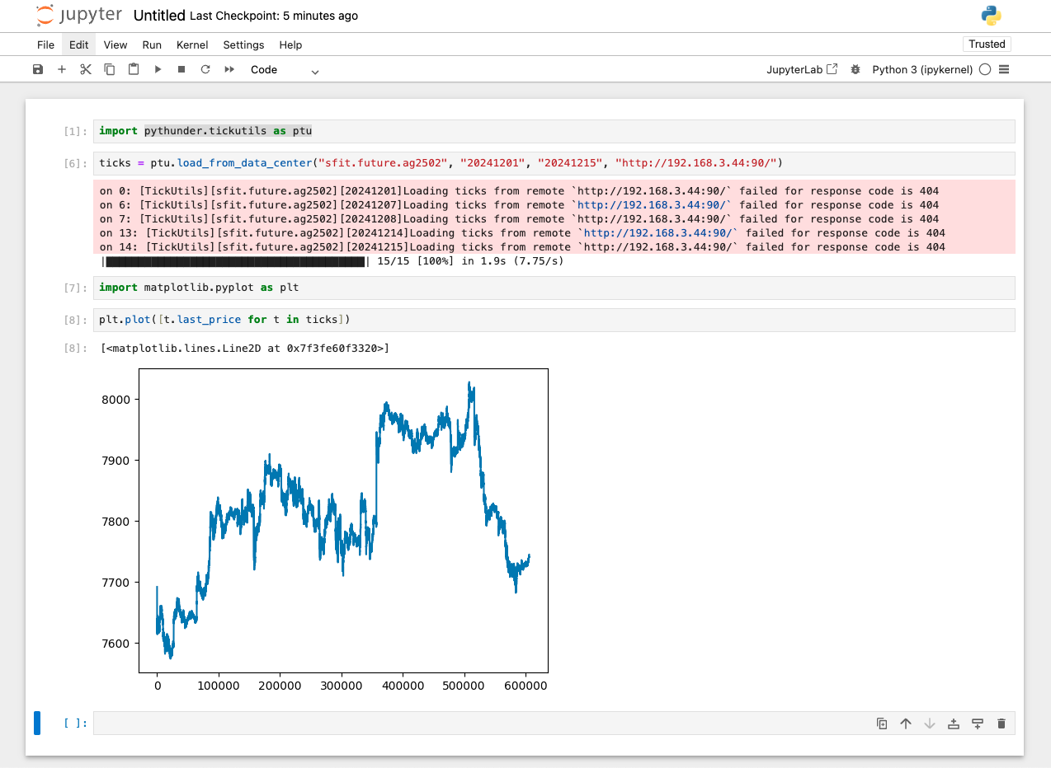Save the notebook with the floppy disk icon
The width and height of the screenshot is (1051, 768).
pos(38,70)
